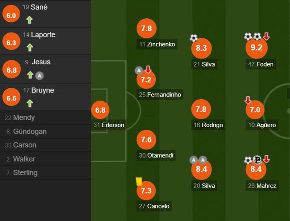Click Laporte's 6.3 rating badge
This screenshot has height=221, width=290.
[x=11, y=42]
